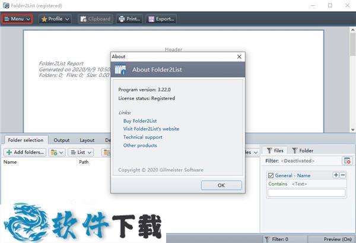Click the printer icon on Print button
356x243 pixels.
122,19
